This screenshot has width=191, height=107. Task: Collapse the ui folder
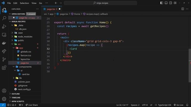point(15,70)
